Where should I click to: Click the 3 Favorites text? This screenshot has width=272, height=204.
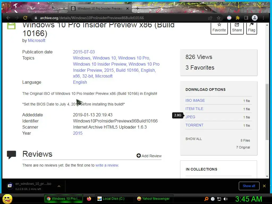200,67
